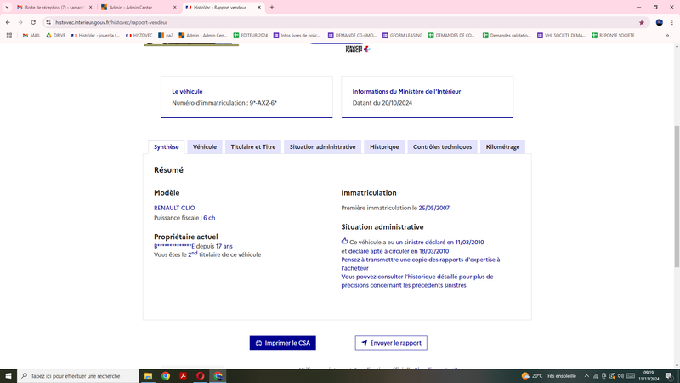
Task: Open the Titulaire et Titre tab
Action: [252, 146]
